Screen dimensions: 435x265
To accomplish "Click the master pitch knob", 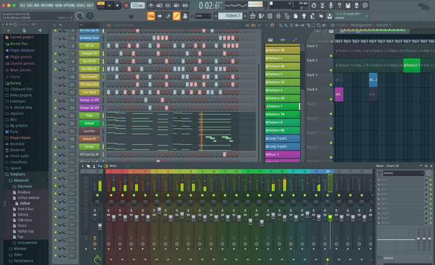I will pyautogui.click(x=90, y=16).
